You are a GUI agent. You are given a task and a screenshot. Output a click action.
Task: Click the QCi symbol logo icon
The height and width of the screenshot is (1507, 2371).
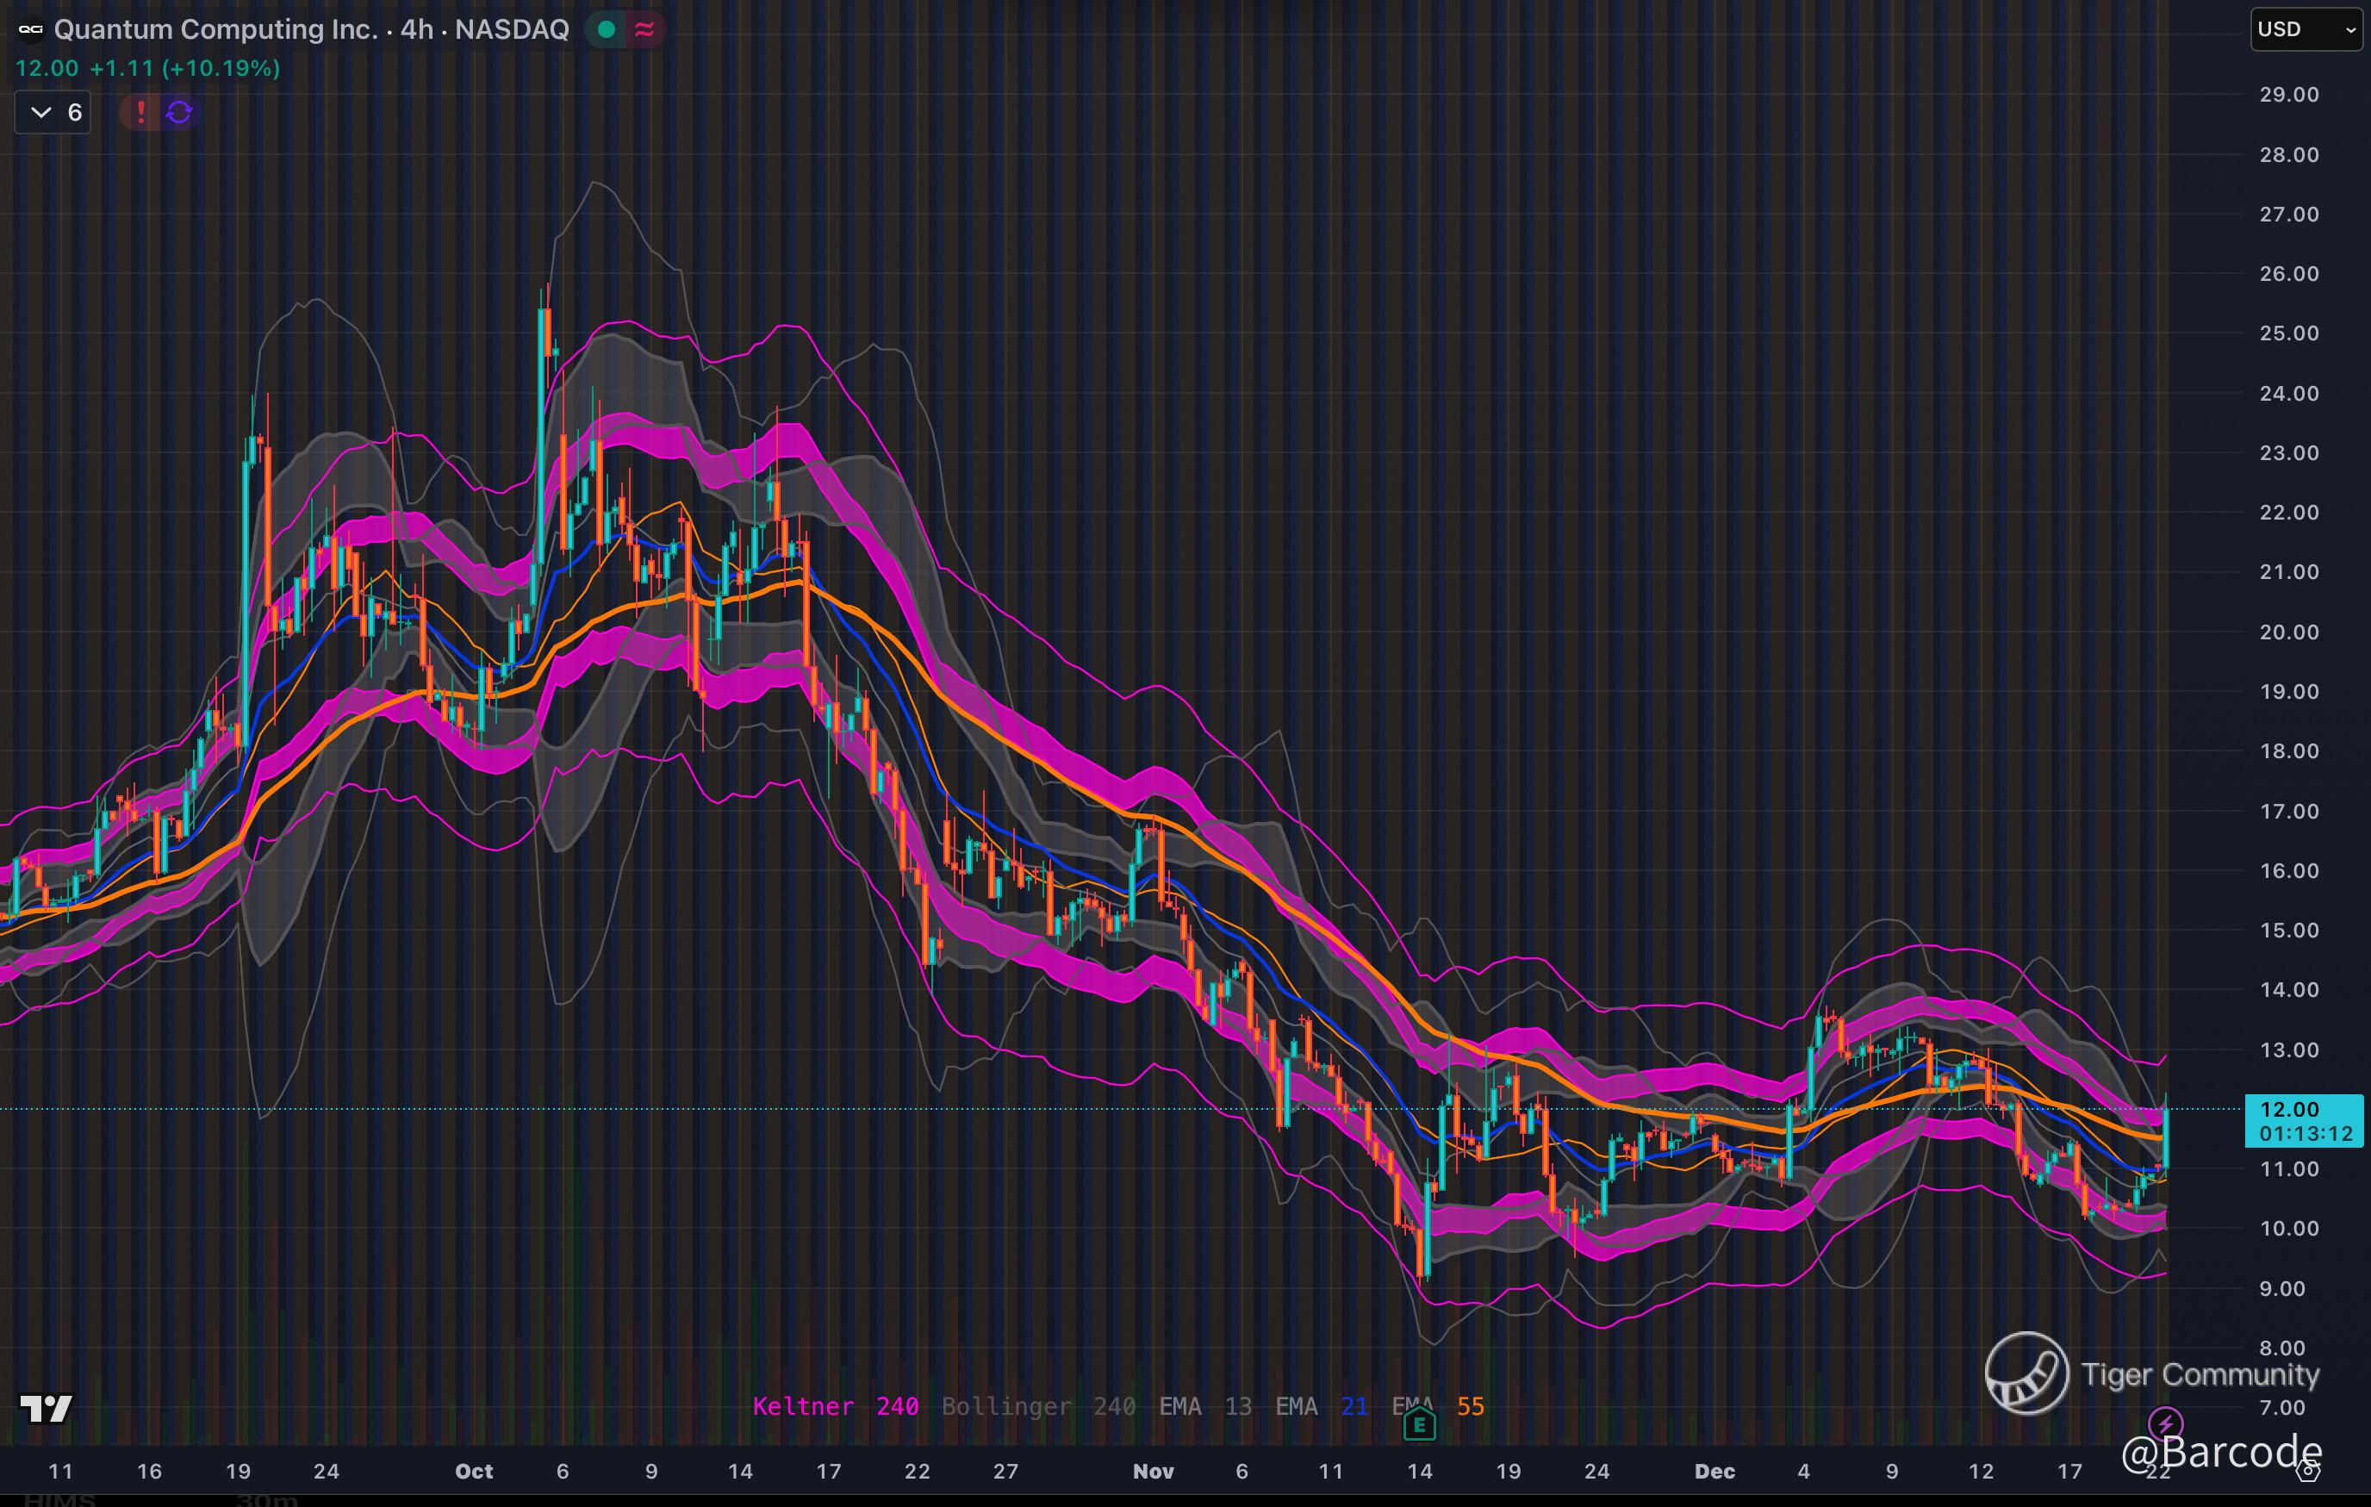(32, 29)
